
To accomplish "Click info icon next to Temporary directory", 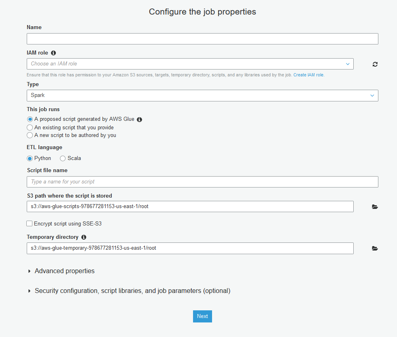I will click(84, 237).
